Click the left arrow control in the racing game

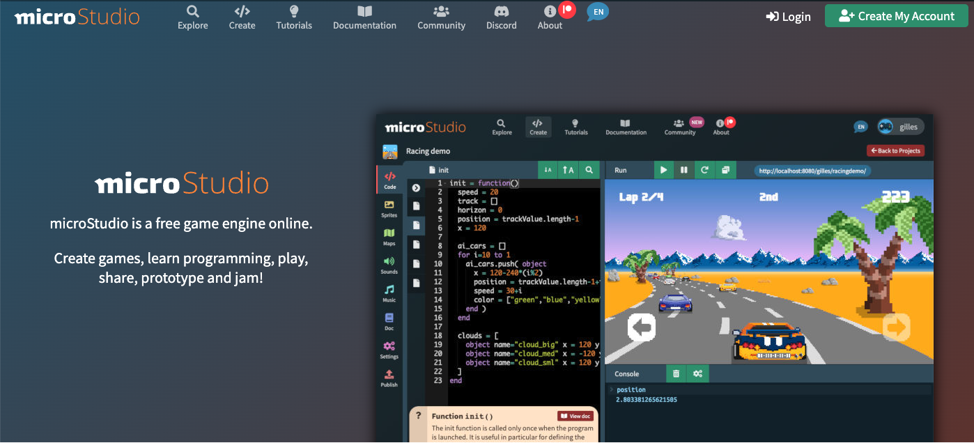click(642, 327)
